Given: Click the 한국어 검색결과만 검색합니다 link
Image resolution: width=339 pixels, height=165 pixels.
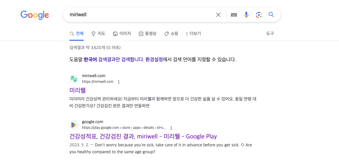Looking at the screenshot, I should pyautogui.click(x=114, y=60).
